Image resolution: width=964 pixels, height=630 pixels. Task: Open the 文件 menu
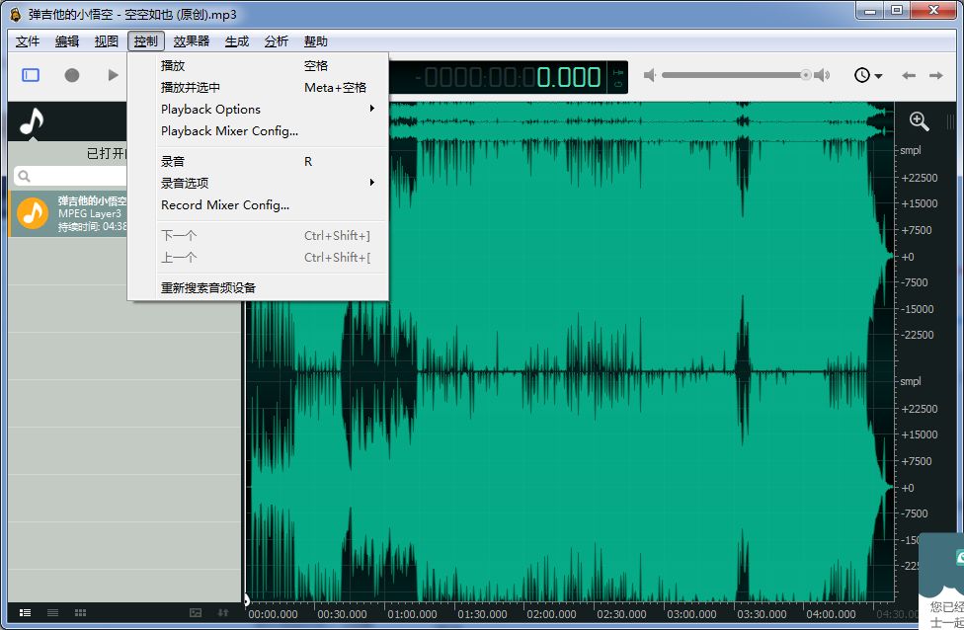coord(28,41)
